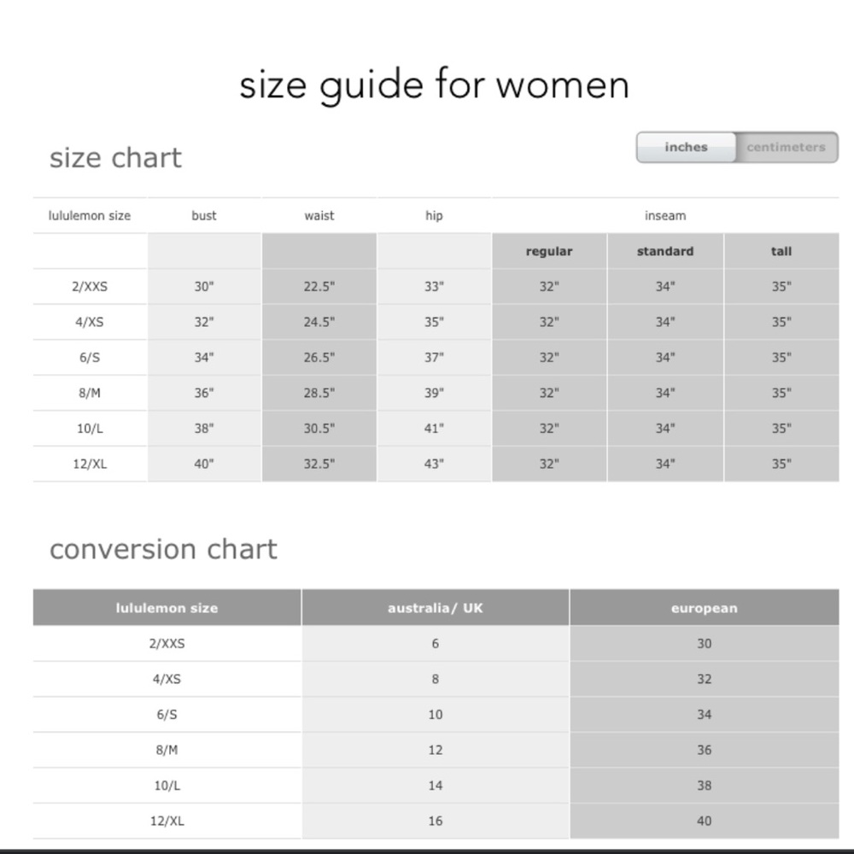Image resolution: width=854 pixels, height=854 pixels.
Task: Click Australia/UK size 16 cell
Action: point(436,821)
